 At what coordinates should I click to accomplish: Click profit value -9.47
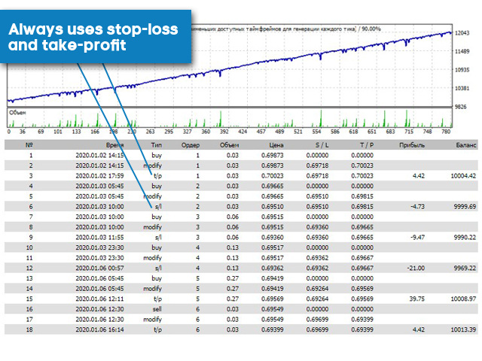[x=417, y=238]
